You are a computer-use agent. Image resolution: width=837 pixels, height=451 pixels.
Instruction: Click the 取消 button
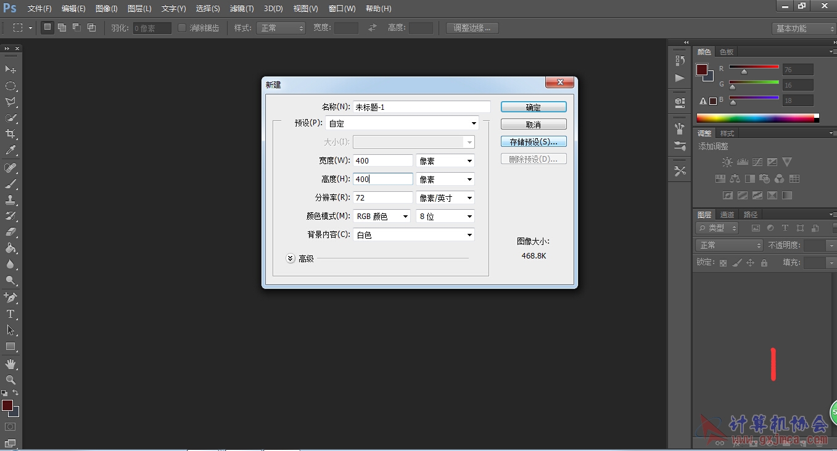(534, 124)
